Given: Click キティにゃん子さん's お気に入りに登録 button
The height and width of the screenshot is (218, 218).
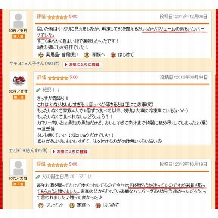Looking at the screenshot, I should point(82,65).
